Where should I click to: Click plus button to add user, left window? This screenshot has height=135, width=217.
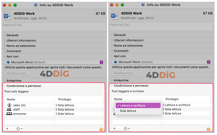point(7,129)
